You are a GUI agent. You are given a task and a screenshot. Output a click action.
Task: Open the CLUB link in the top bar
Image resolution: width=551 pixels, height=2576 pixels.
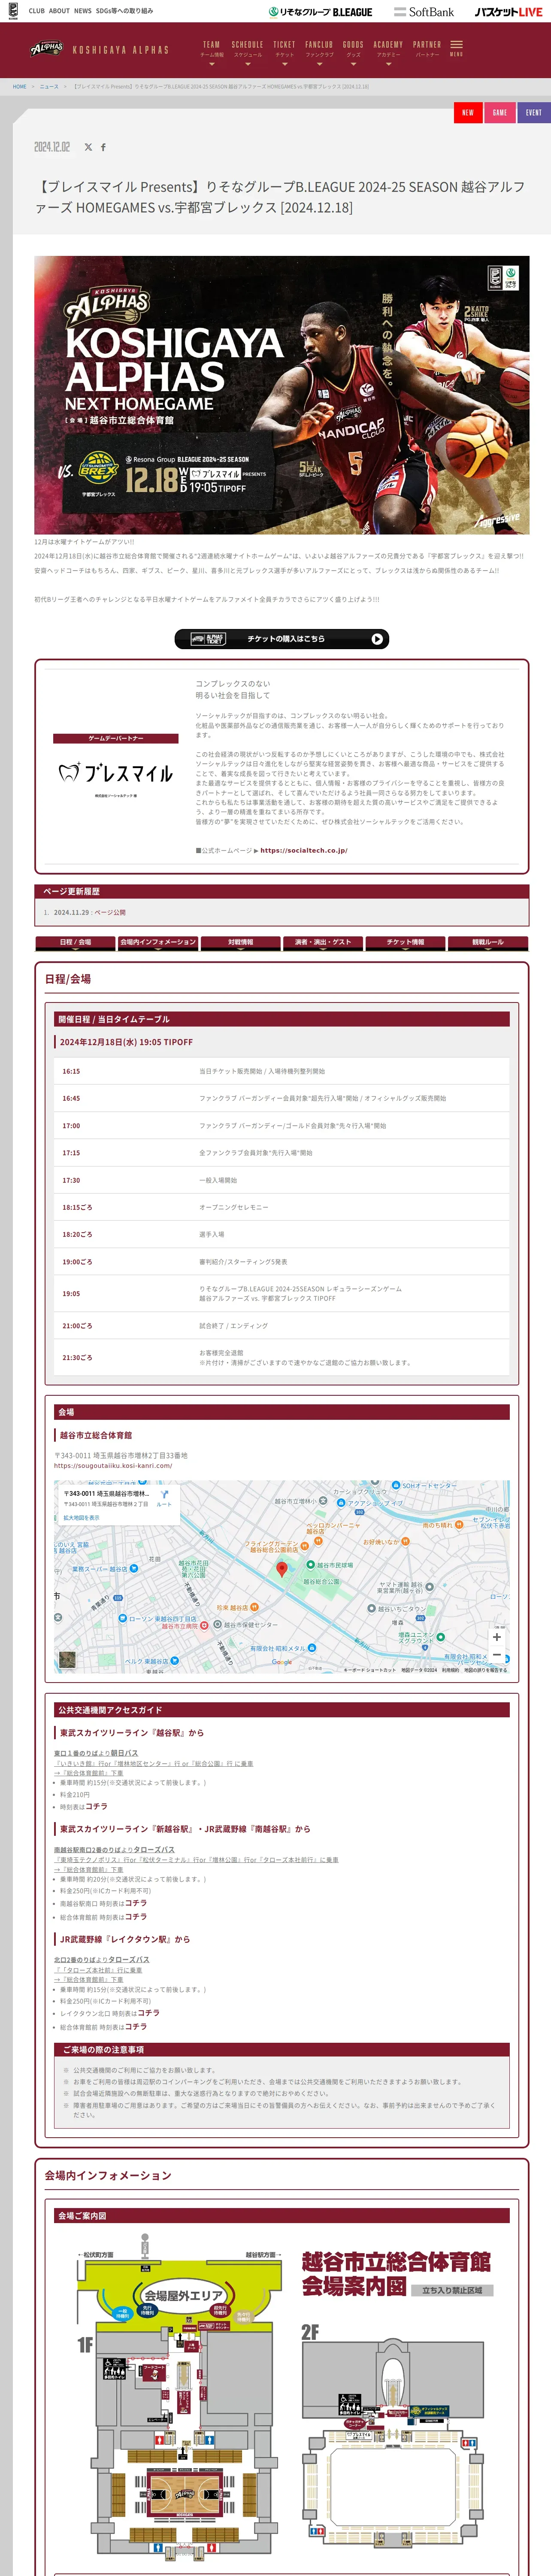[37, 11]
